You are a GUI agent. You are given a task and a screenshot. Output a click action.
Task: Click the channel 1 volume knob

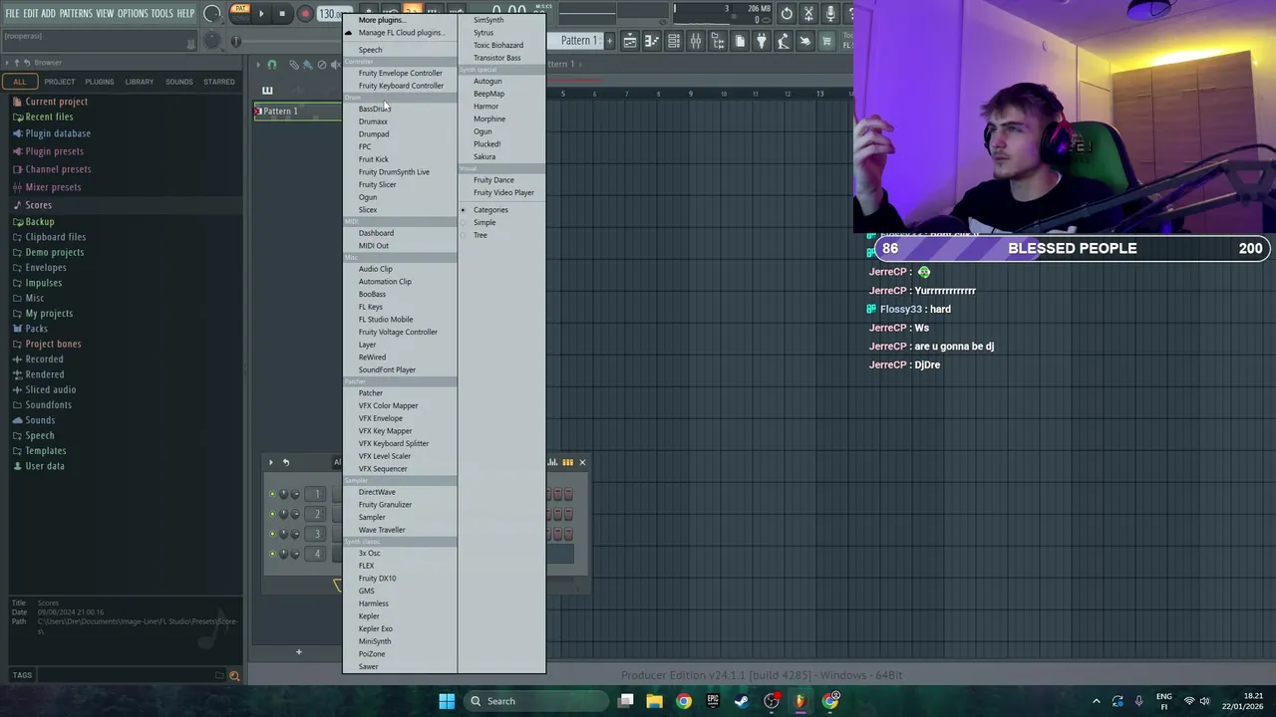[296, 494]
